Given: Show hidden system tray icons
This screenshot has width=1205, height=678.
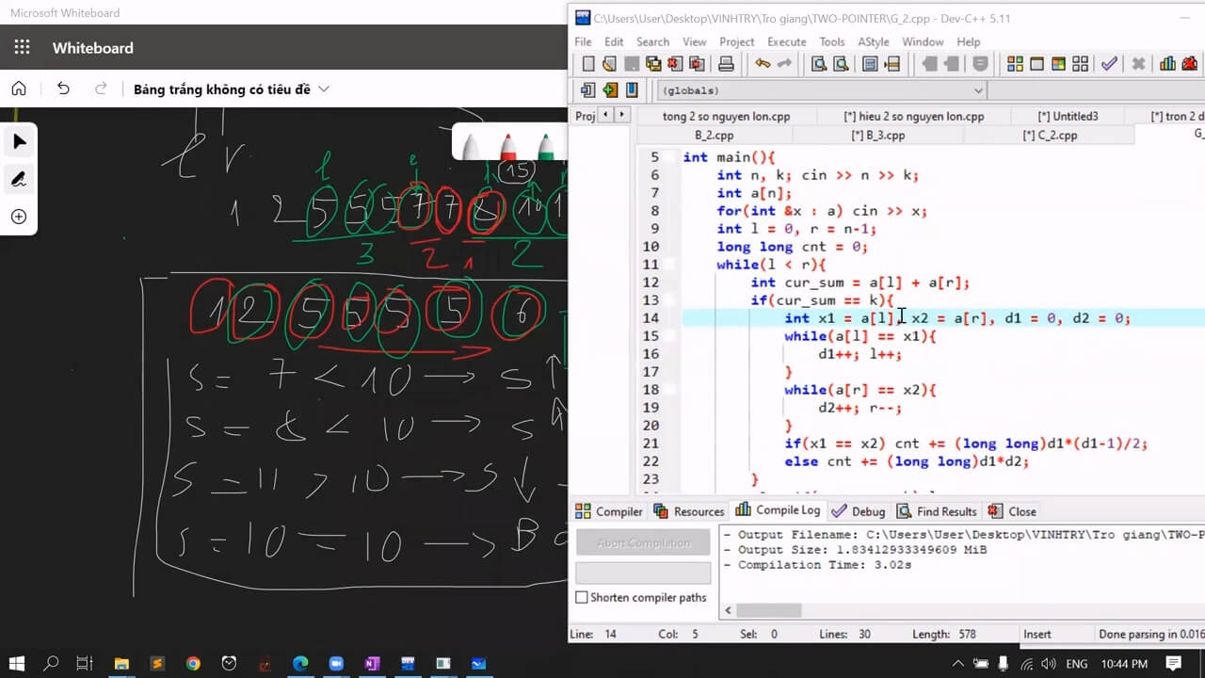Looking at the screenshot, I should tap(957, 663).
